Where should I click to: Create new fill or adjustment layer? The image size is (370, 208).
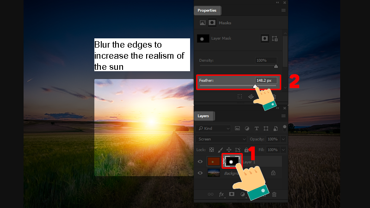pyautogui.click(x=242, y=194)
